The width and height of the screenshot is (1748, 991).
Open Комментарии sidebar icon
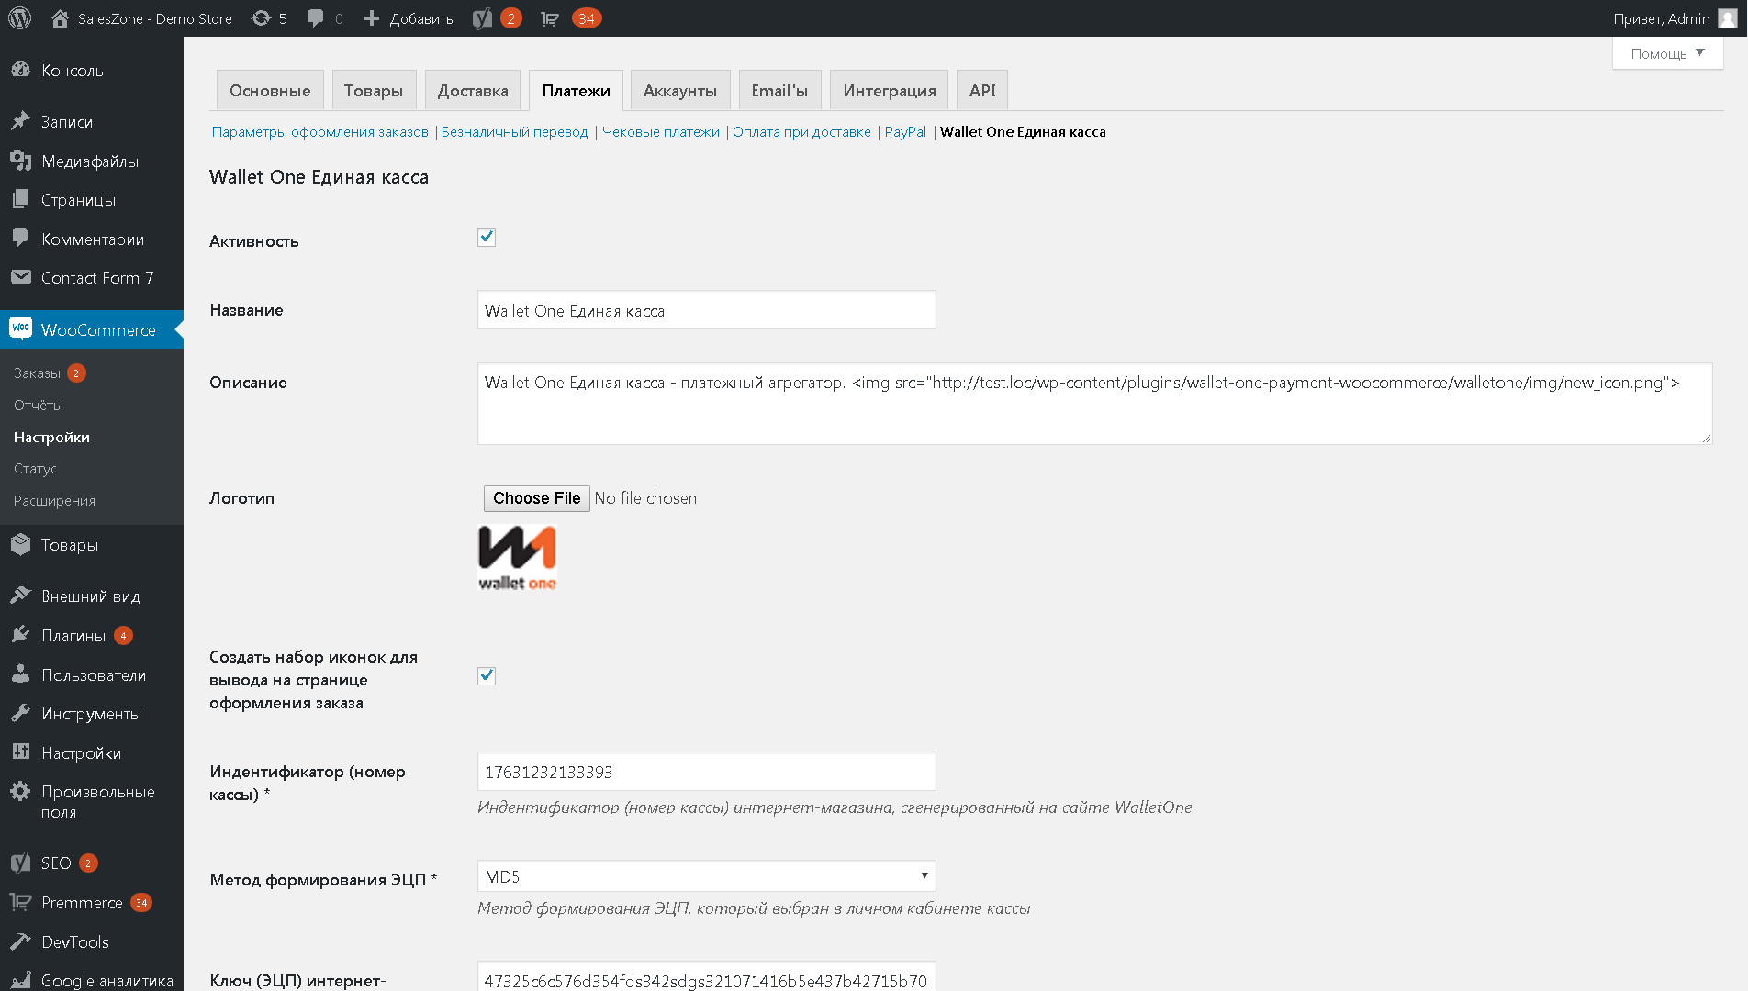[20, 239]
